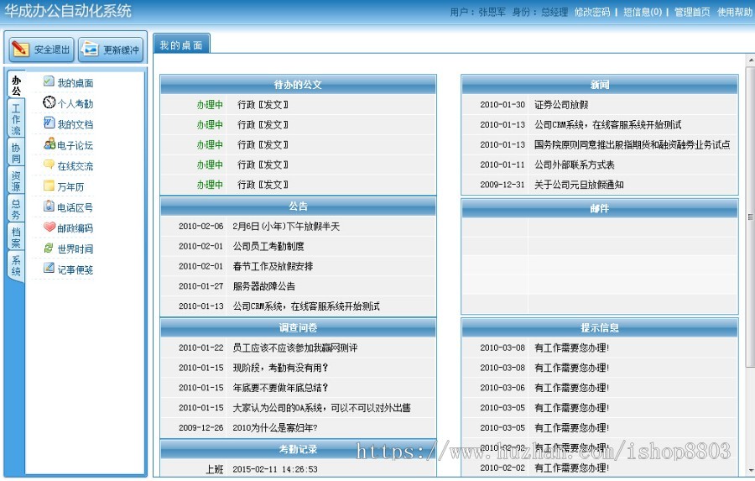755x481 pixels.
Task: Open 记事便笺 sidebar text link
Action: pyautogui.click(x=75, y=269)
